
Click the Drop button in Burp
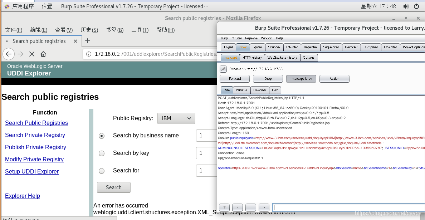click(x=268, y=79)
